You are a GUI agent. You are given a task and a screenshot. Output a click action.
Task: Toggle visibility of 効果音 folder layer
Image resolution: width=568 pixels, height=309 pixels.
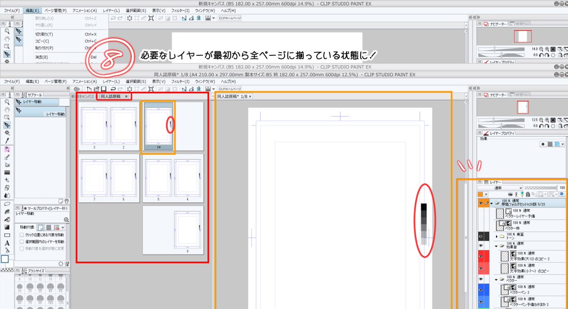[481, 246]
